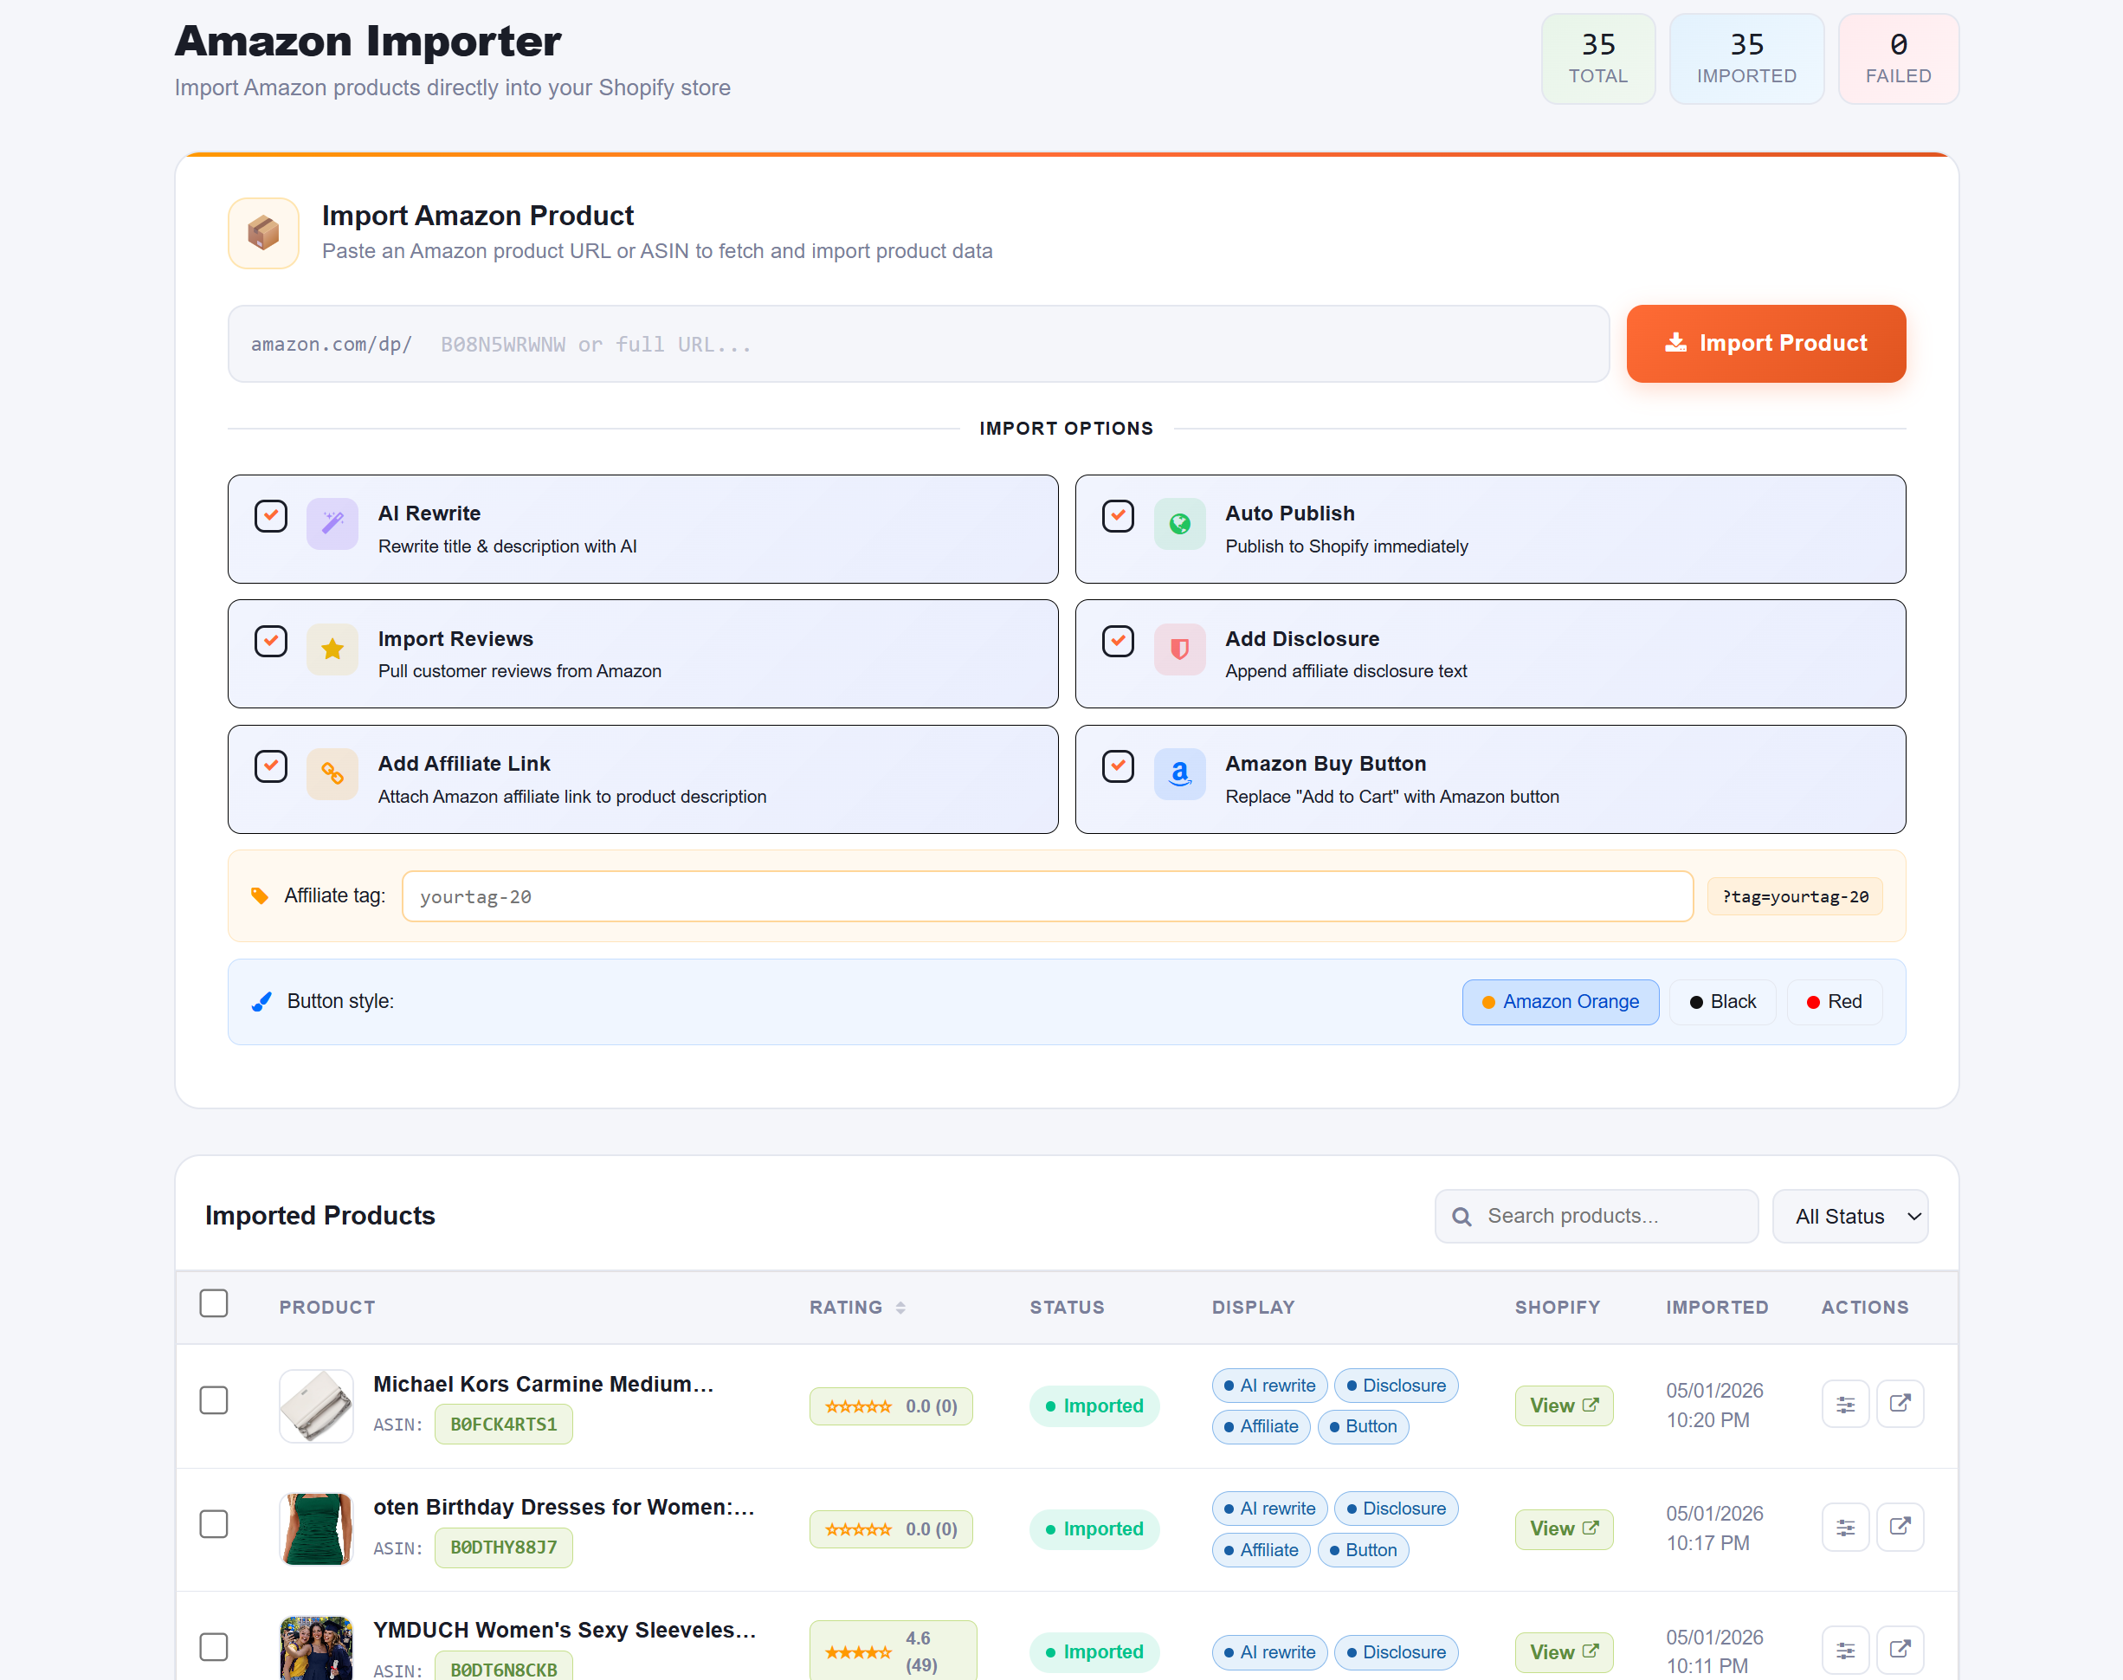Click AI rewrite tag in Michael Kors row
The image size is (2123, 1680).
[x=1269, y=1385]
